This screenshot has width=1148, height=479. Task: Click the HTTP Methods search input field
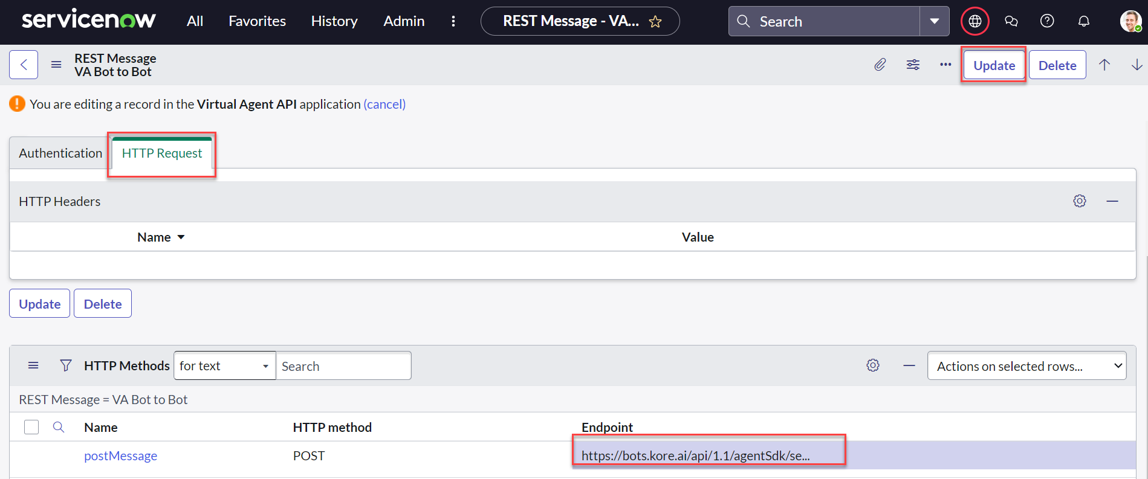coord(343,366)
